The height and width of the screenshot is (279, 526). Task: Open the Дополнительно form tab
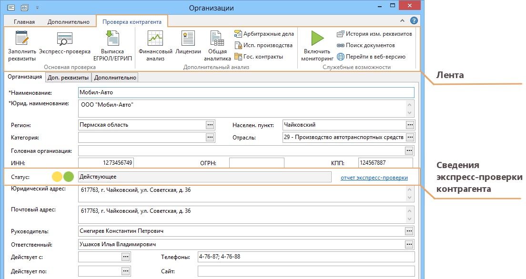(115, 78)
